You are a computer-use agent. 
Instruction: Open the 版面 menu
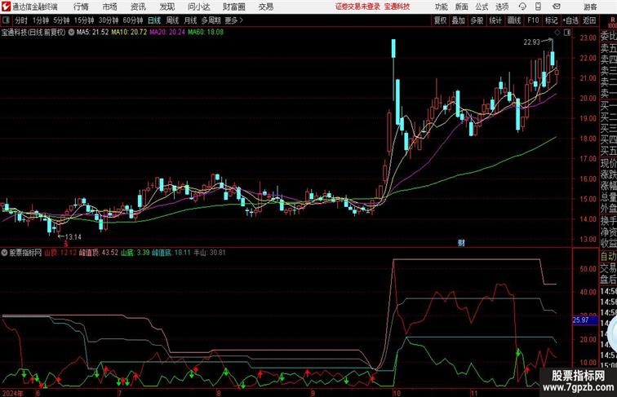click(x=462, y=7)
